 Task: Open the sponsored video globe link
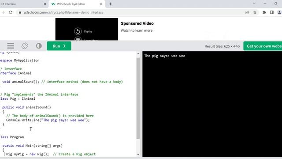(78, 39)
